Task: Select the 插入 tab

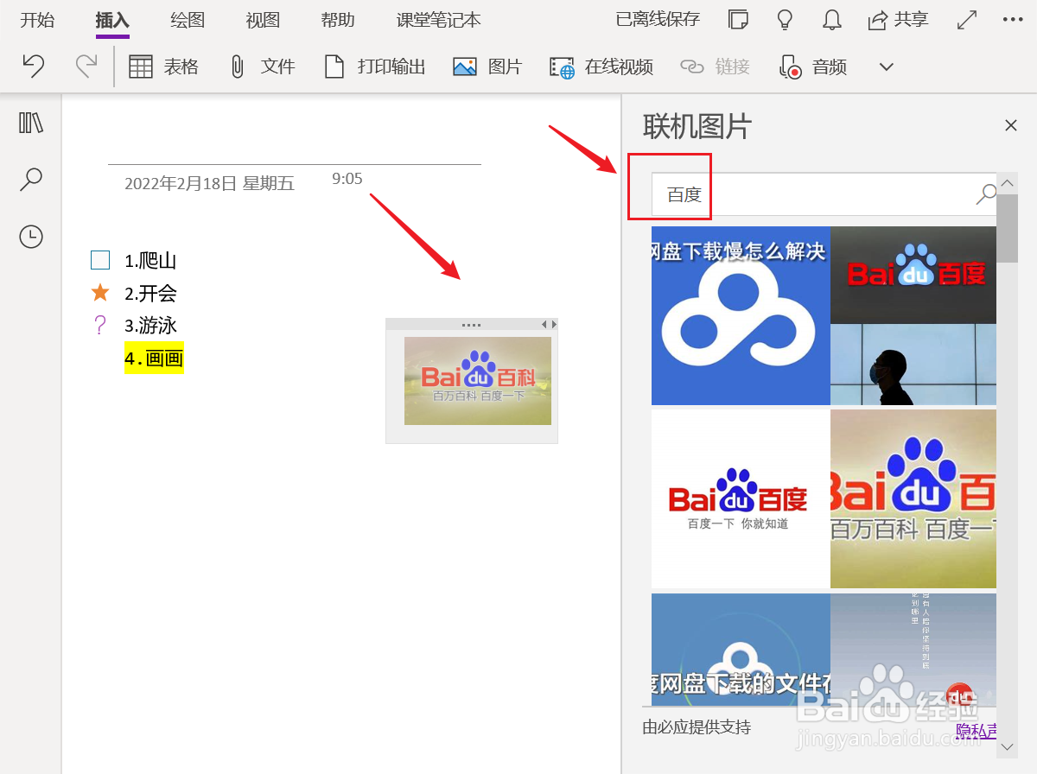Action: (x=112, y=20)
